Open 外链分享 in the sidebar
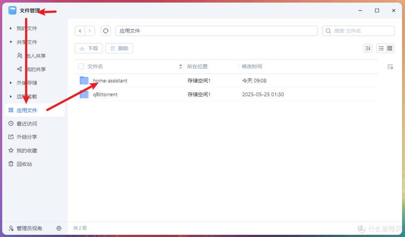This screenshot has width=405, height=237. pos(27,137)
